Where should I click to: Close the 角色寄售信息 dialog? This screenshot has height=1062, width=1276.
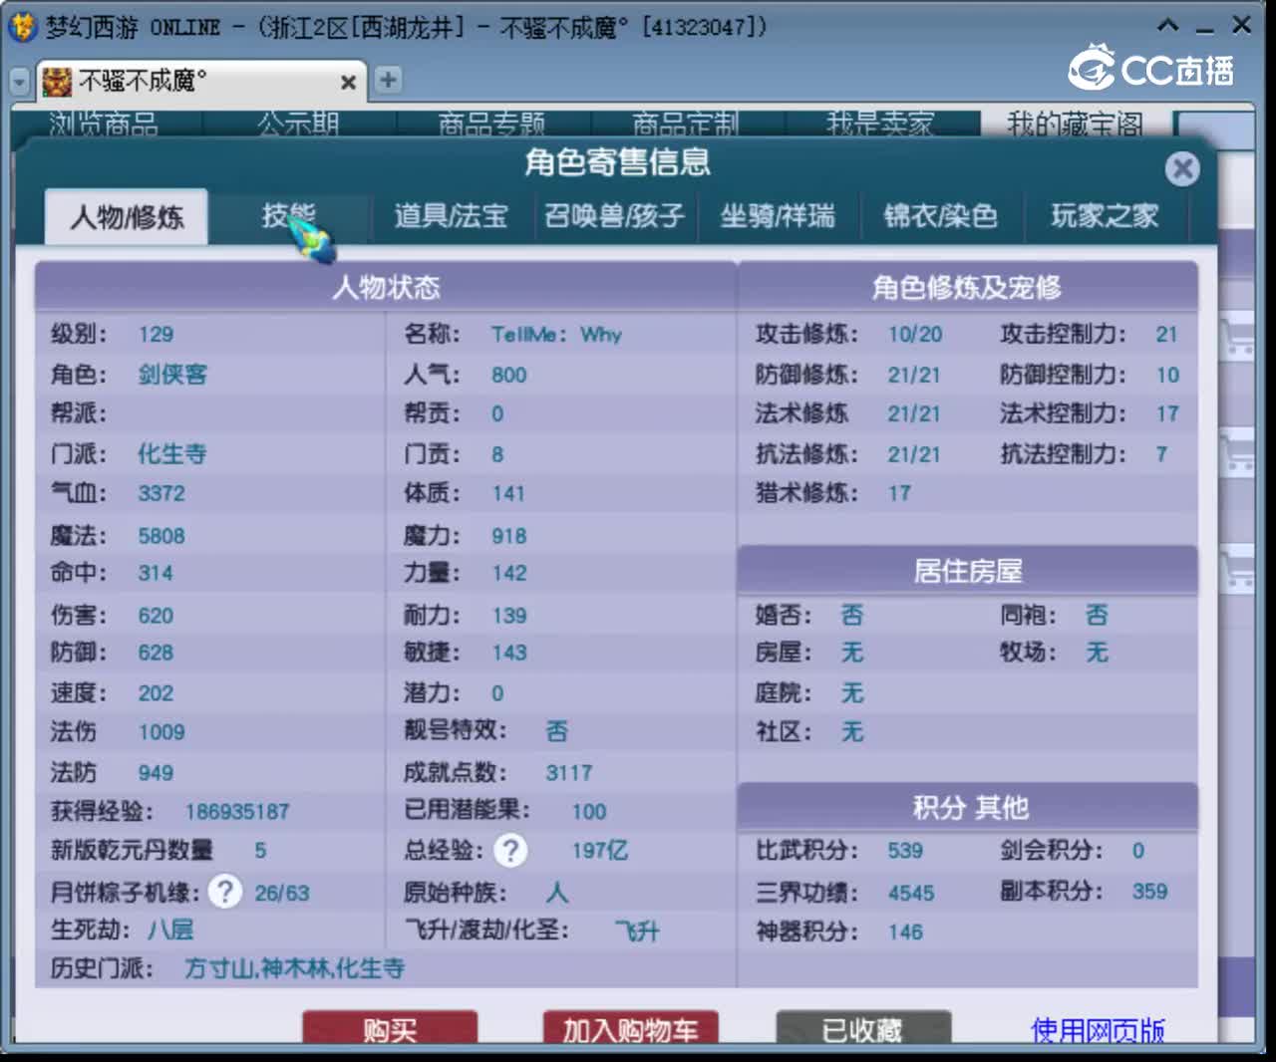(x=1182, y=168)
